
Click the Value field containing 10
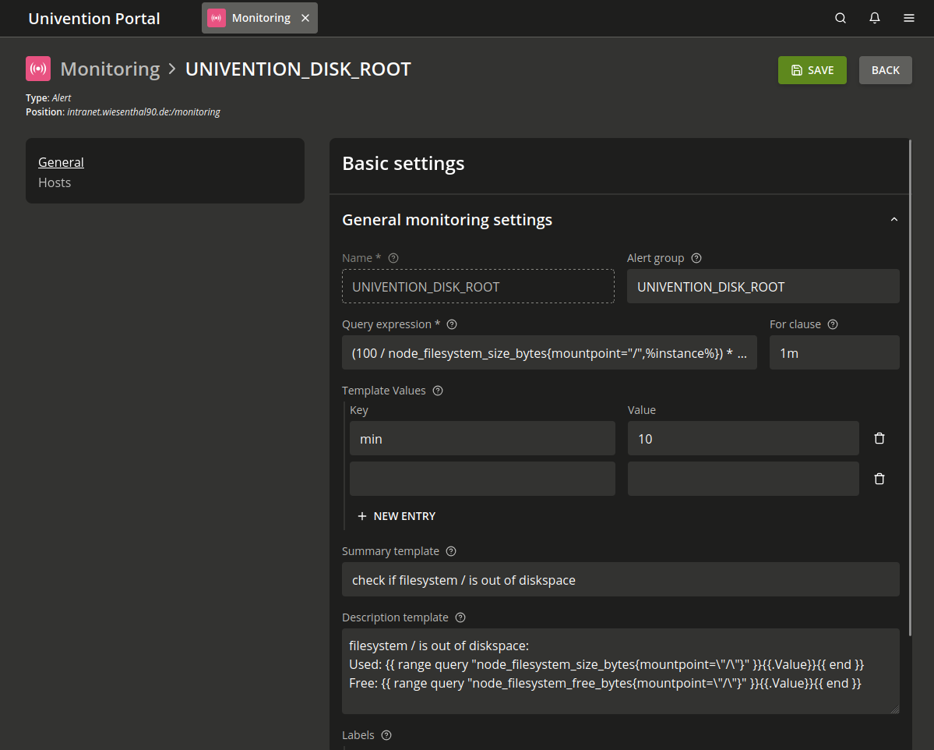(x=743, y=438)
